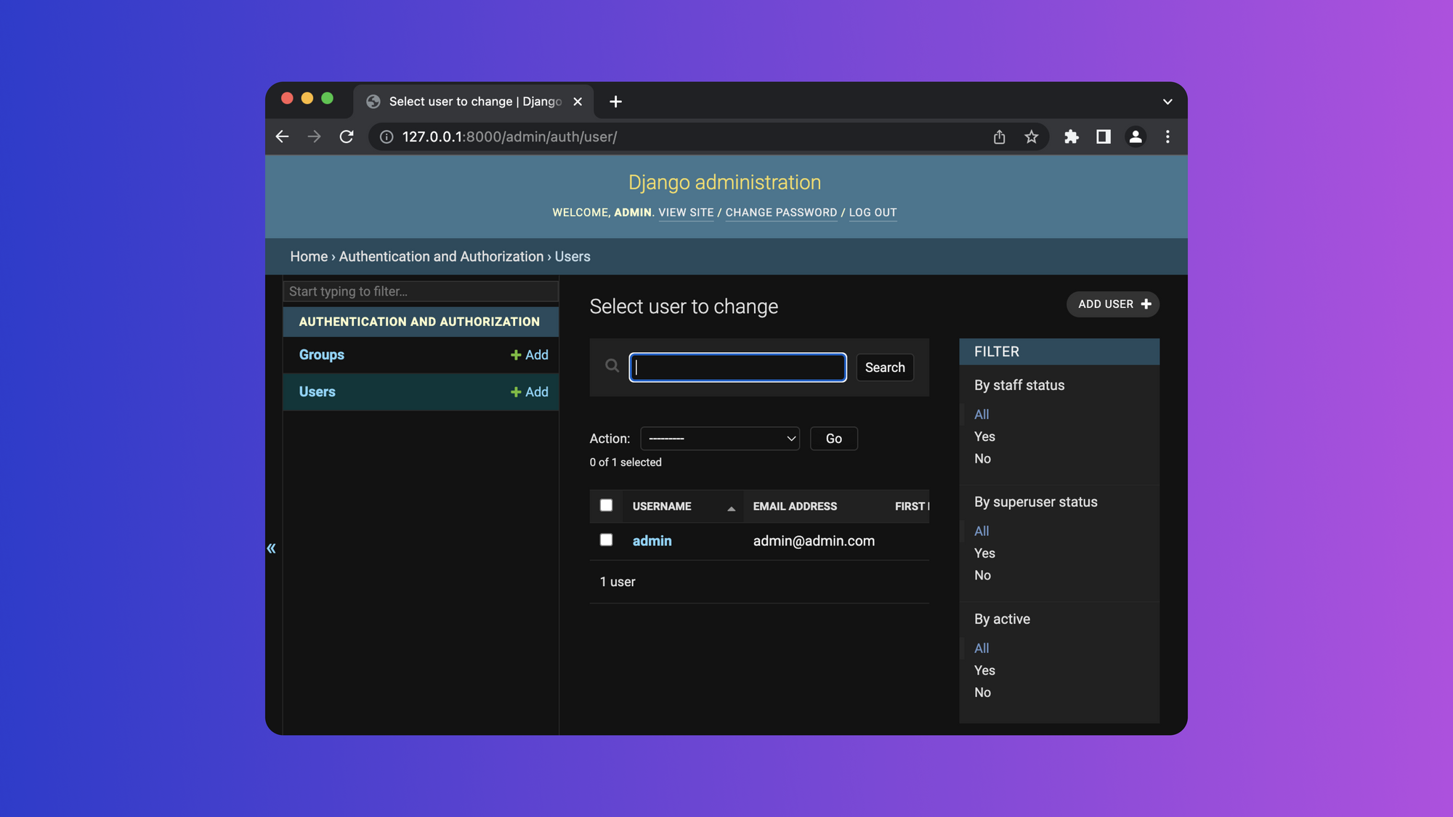Reload the page with the refresh icon

[347, 137]
